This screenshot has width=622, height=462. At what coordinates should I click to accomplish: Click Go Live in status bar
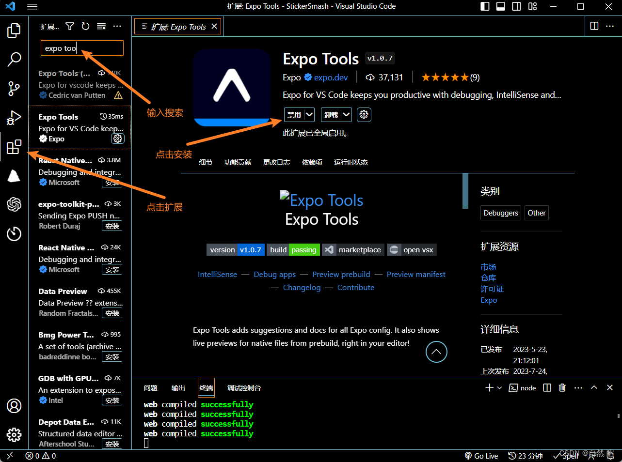click(481, 456)
